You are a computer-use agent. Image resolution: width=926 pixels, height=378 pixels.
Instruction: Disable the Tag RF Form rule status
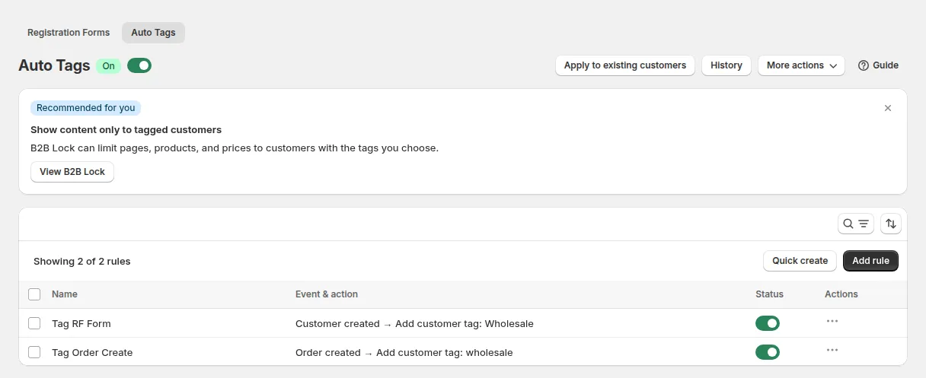click(x=768, y=323)
